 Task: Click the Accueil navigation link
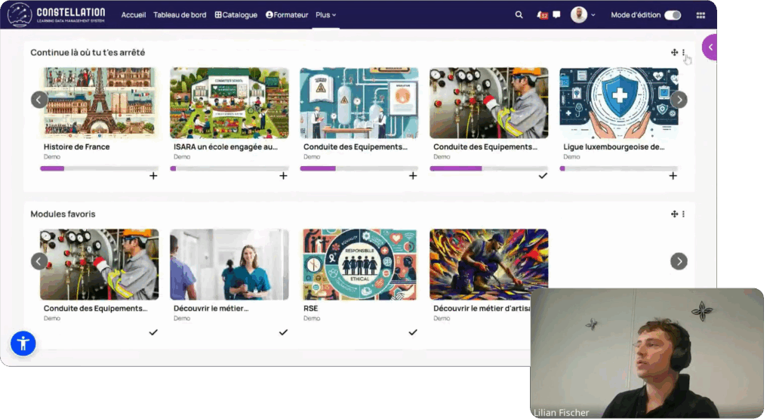coord(134,15)
